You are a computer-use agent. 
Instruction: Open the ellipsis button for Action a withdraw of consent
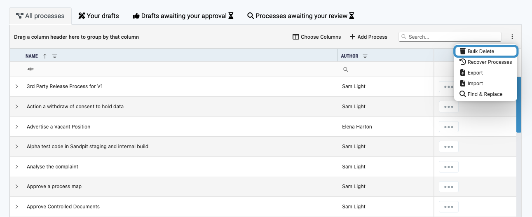tap(449, 107)
